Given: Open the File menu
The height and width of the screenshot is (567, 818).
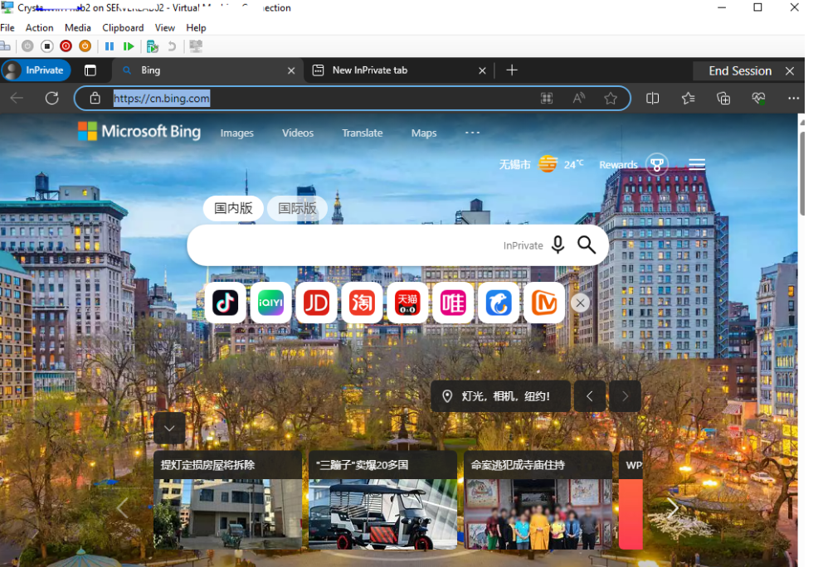Looking at the screenshot, I should [7, 27].
